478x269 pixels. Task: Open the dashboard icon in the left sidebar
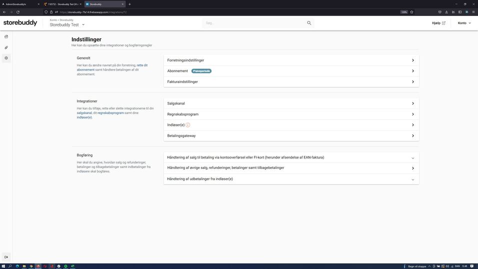[6, 36]
